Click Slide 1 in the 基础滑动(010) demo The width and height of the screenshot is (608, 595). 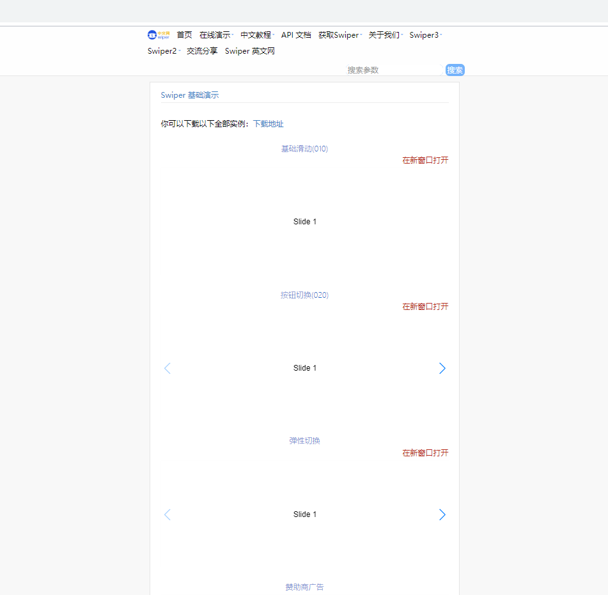point(305,222)
